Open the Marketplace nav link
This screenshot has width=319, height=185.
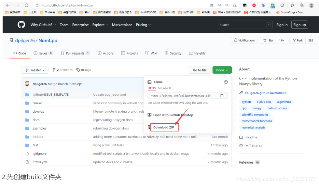122,25
